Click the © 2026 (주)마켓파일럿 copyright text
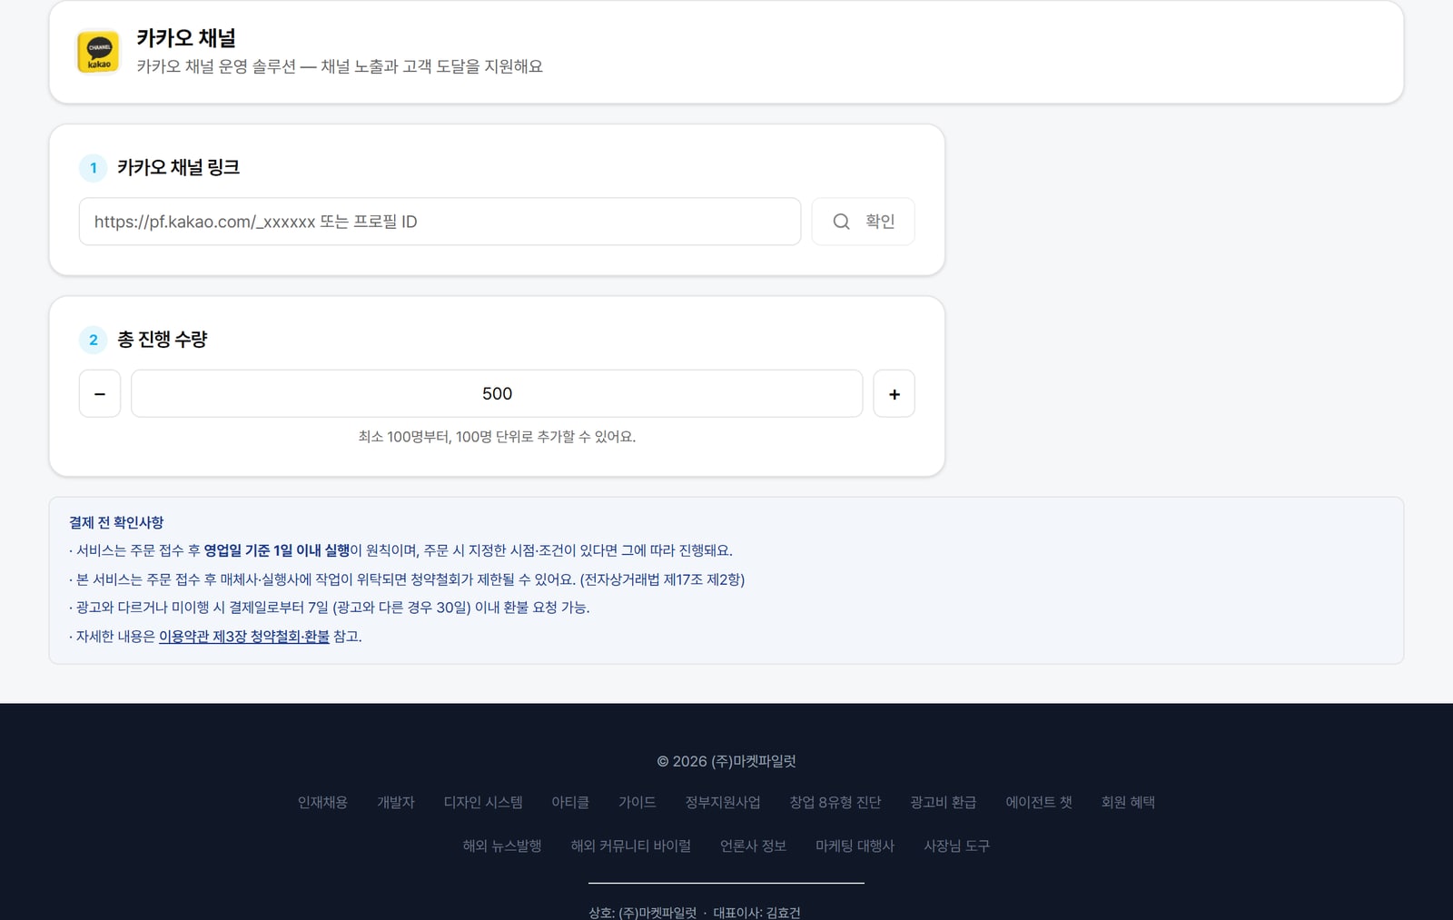 [726, 761]
